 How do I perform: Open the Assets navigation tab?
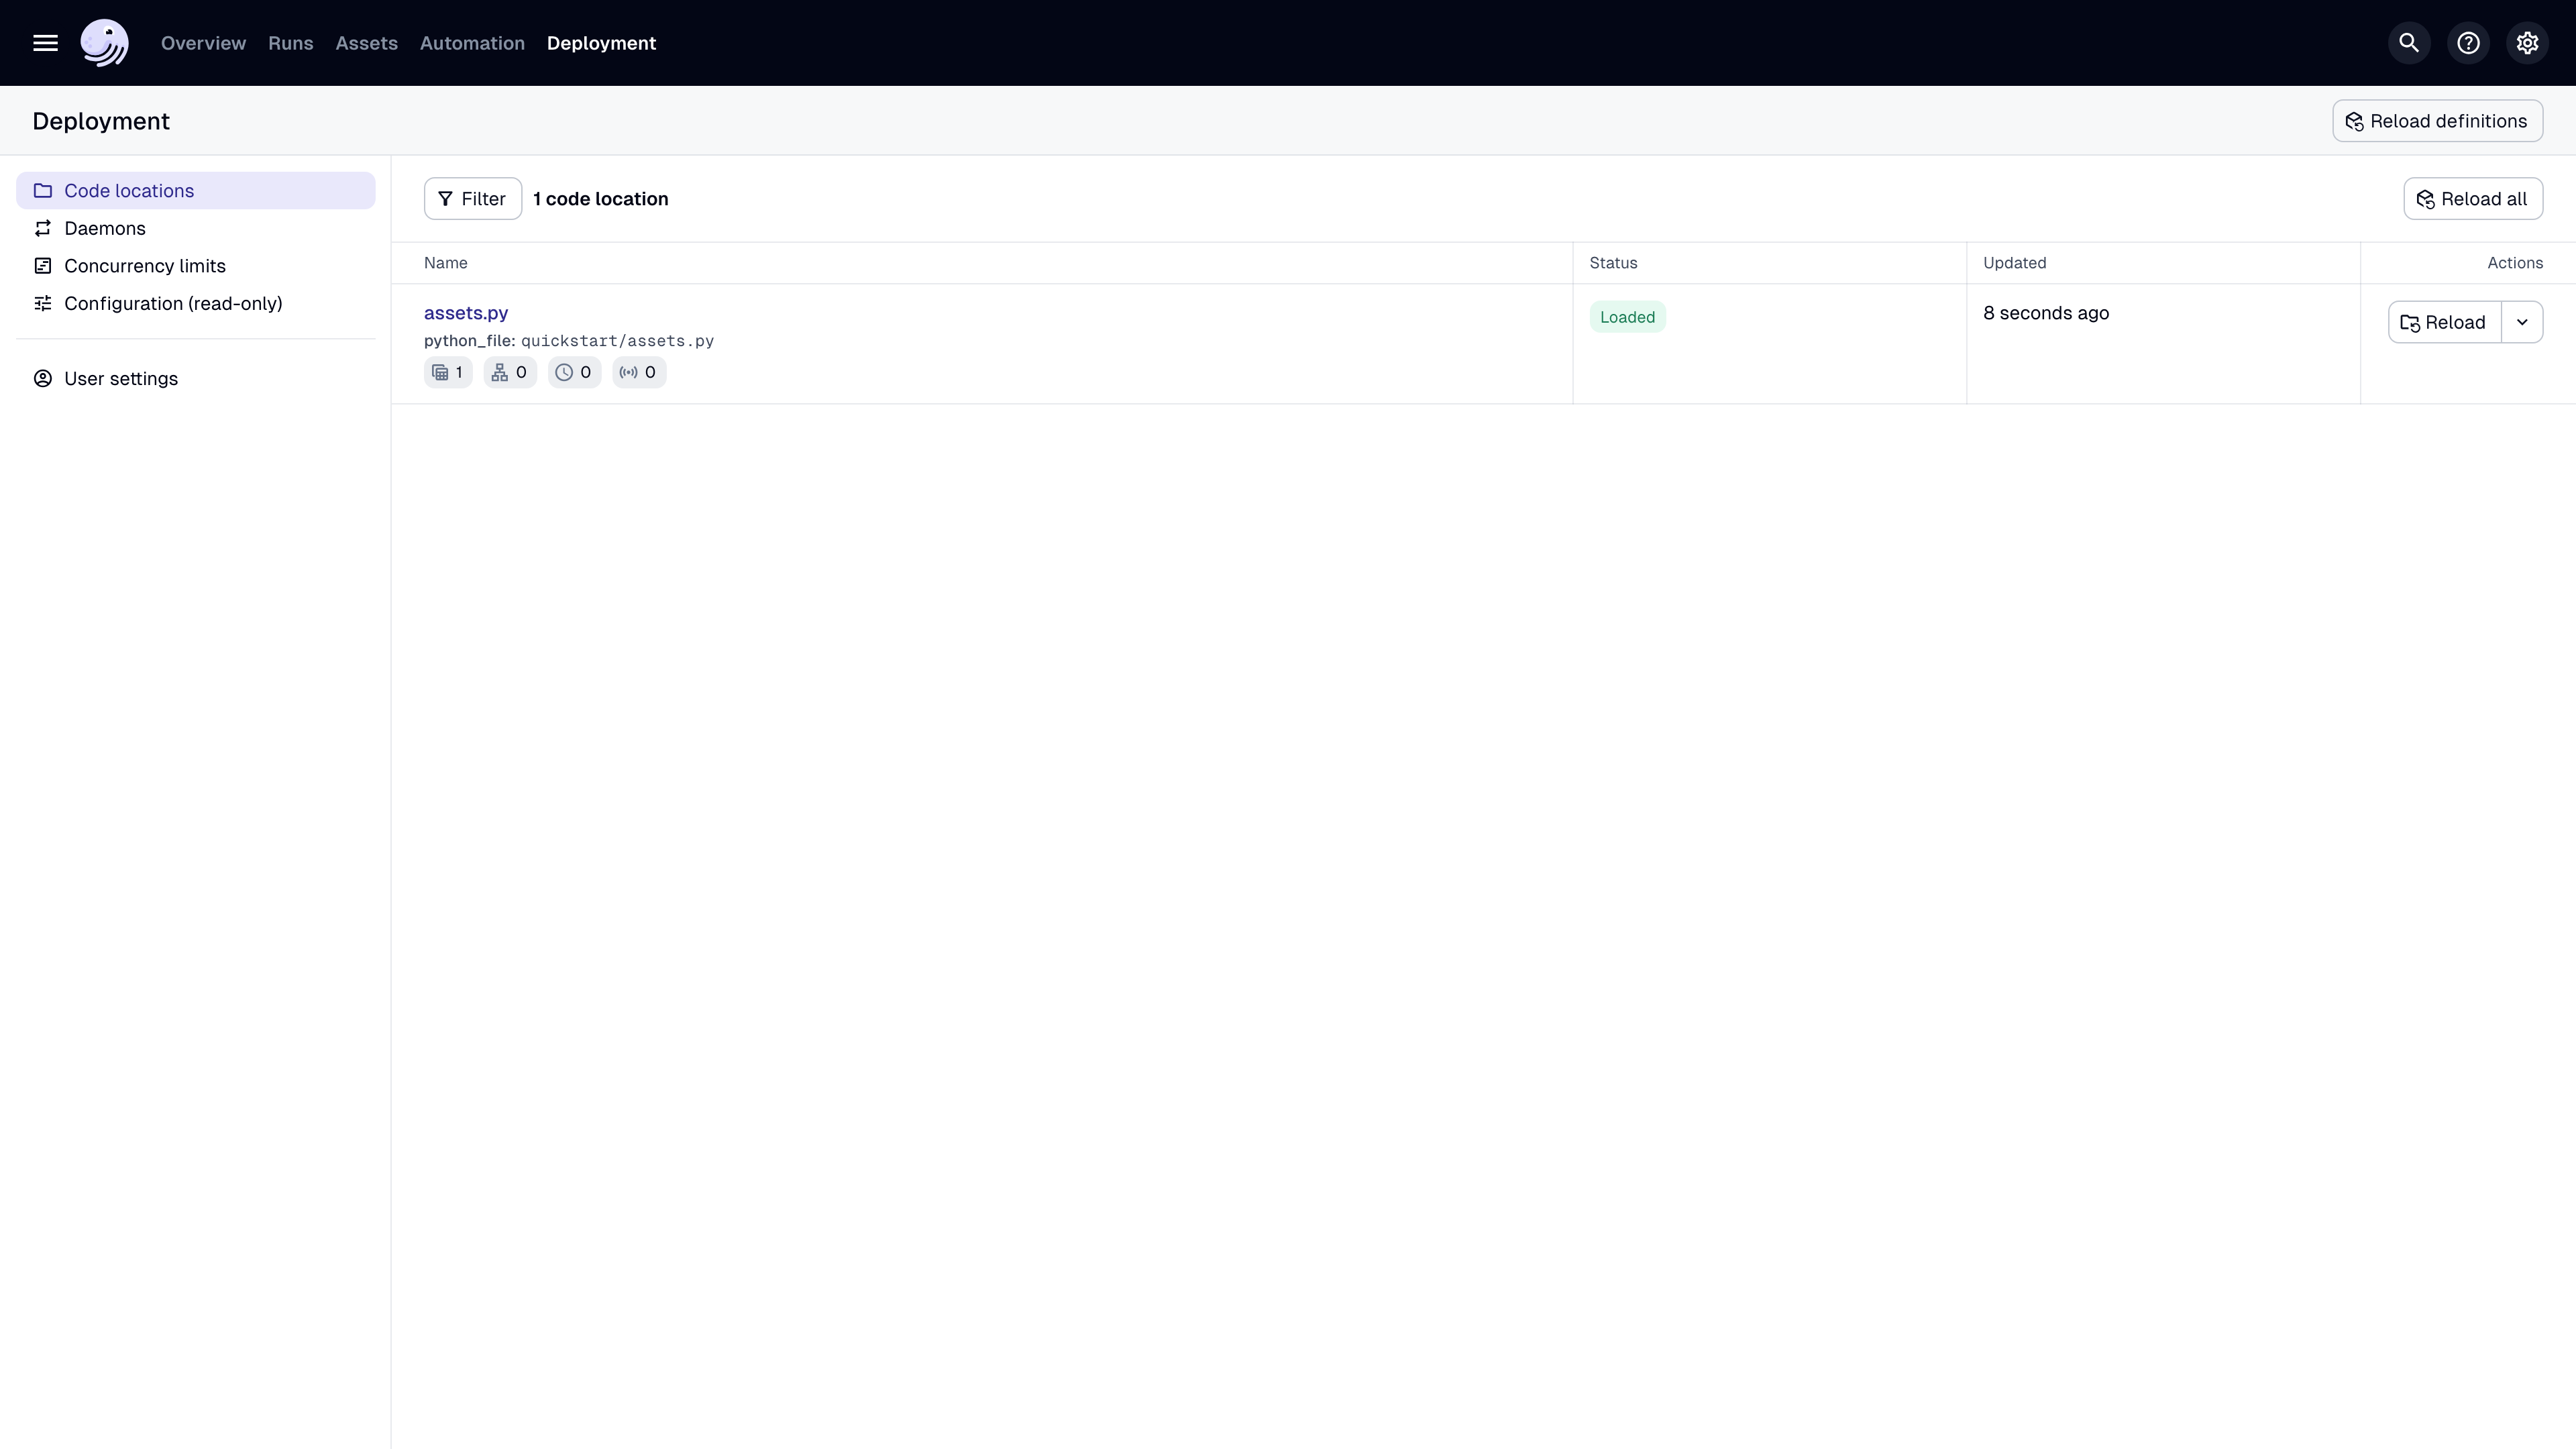click(366, 43)
